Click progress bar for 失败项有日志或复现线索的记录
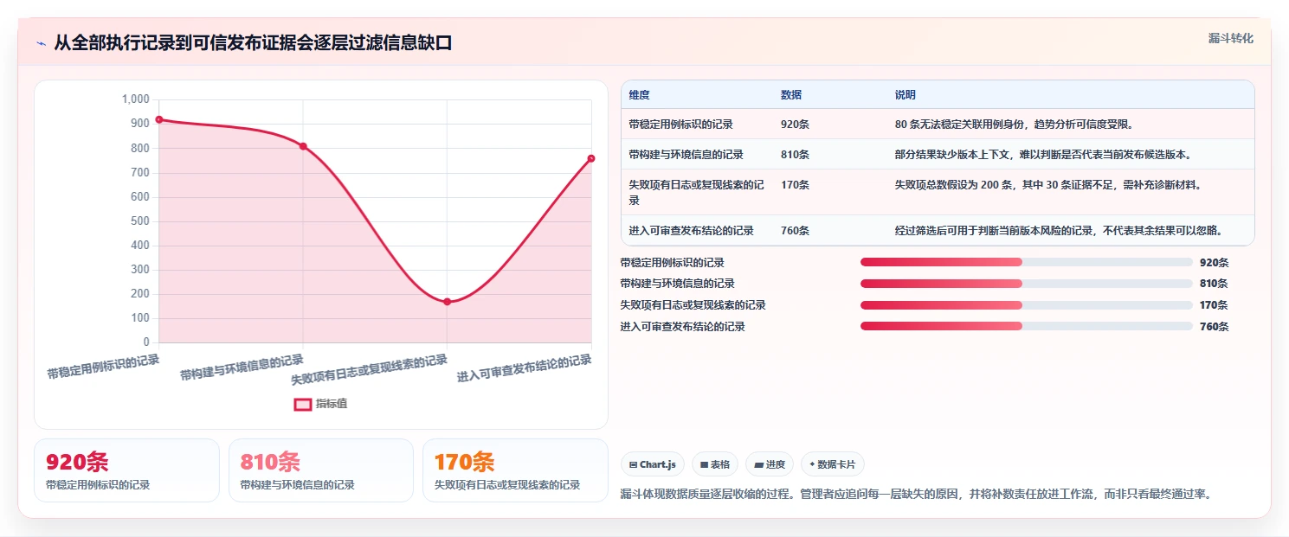Screen dimensions: 1289x537 pyautogui.click(x=1027, y=305)
